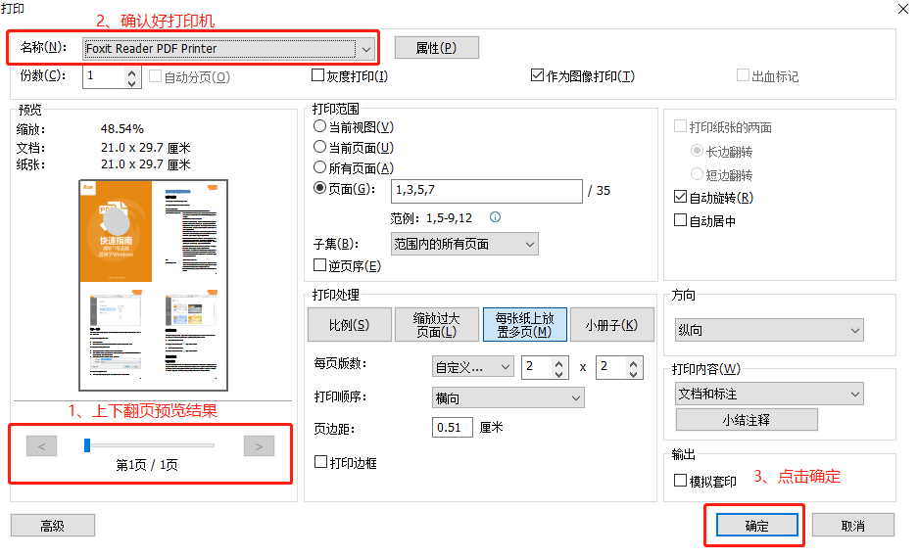Open the 子集 subset dropdown

point(464,244)
